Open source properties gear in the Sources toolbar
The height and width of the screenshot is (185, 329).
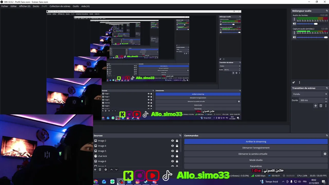pos(106,170)
